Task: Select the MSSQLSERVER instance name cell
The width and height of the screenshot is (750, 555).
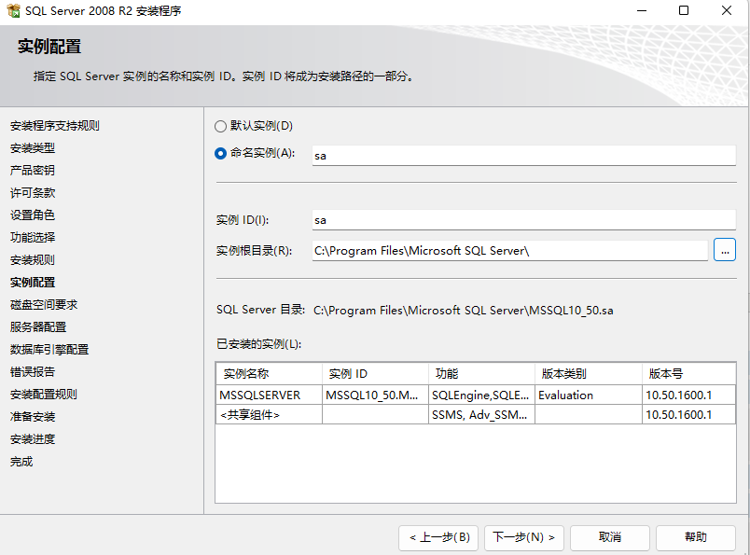Action: (x=269, y=395)
